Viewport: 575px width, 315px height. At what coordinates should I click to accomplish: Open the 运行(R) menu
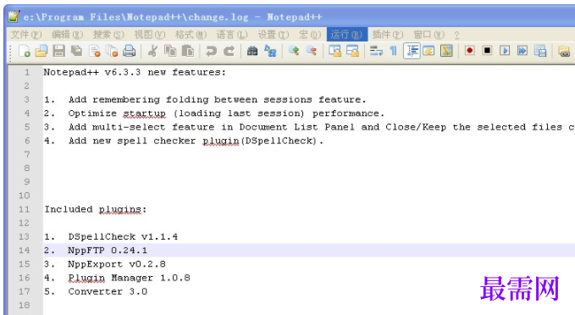click(346, 35)
